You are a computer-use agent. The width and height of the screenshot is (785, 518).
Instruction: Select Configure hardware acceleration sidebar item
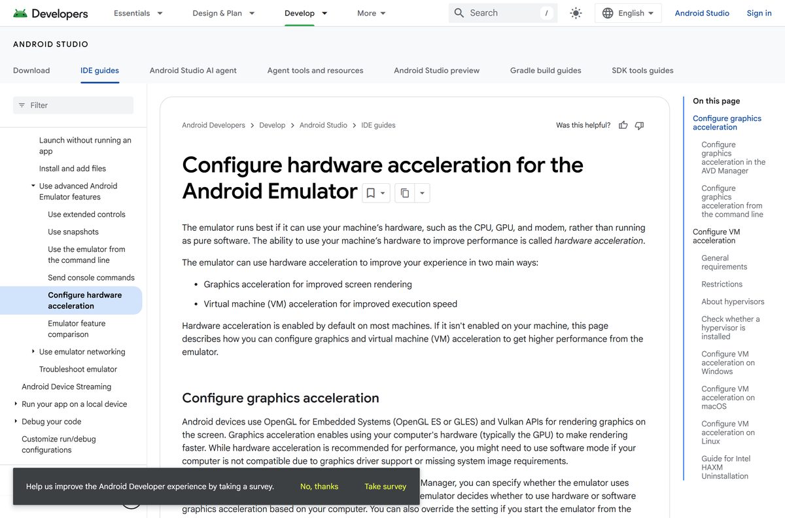point(71,300)
